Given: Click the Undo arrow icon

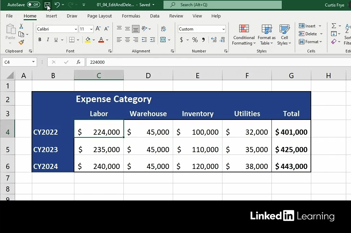Looking at the screenshot, I should pos(57,5).
